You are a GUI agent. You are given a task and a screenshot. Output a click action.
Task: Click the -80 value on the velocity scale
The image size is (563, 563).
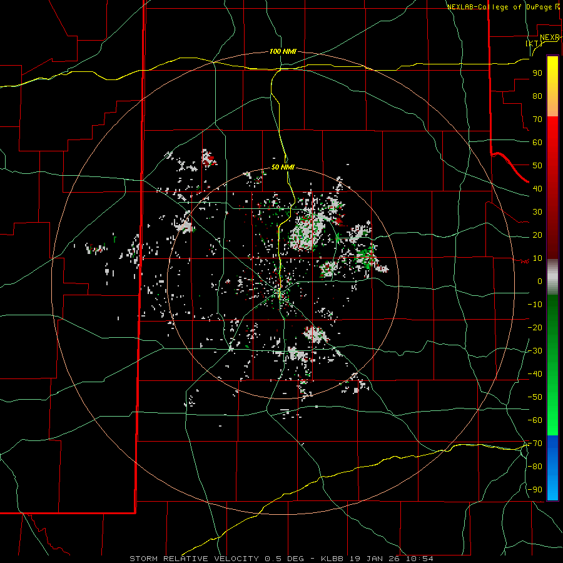[x=535, y=467]
